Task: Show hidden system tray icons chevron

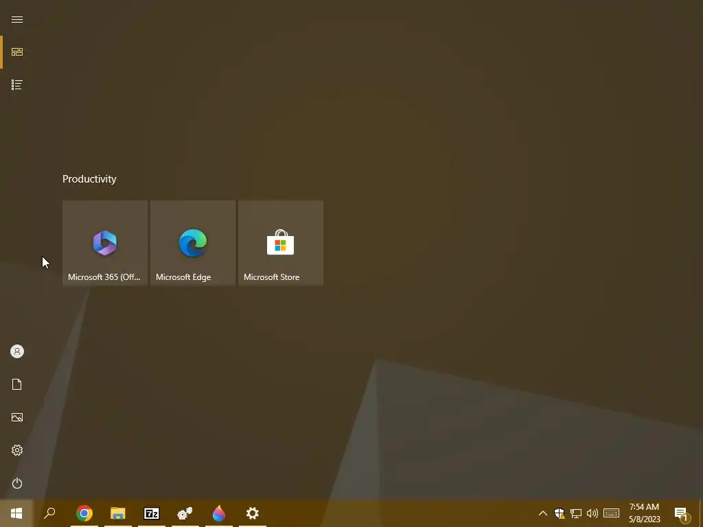Action: (x=542, y=513)
